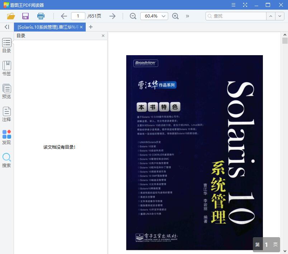288x254 pixels.
Task: Expand more toolbar options (double chevron)
Action: point(187,16)
